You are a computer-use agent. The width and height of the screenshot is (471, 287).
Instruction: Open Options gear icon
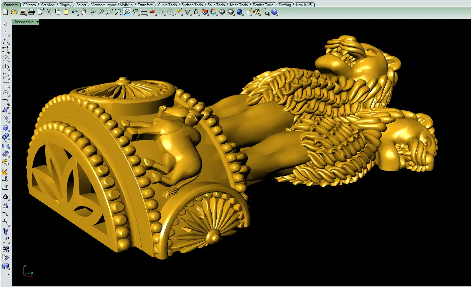(257, 12)
